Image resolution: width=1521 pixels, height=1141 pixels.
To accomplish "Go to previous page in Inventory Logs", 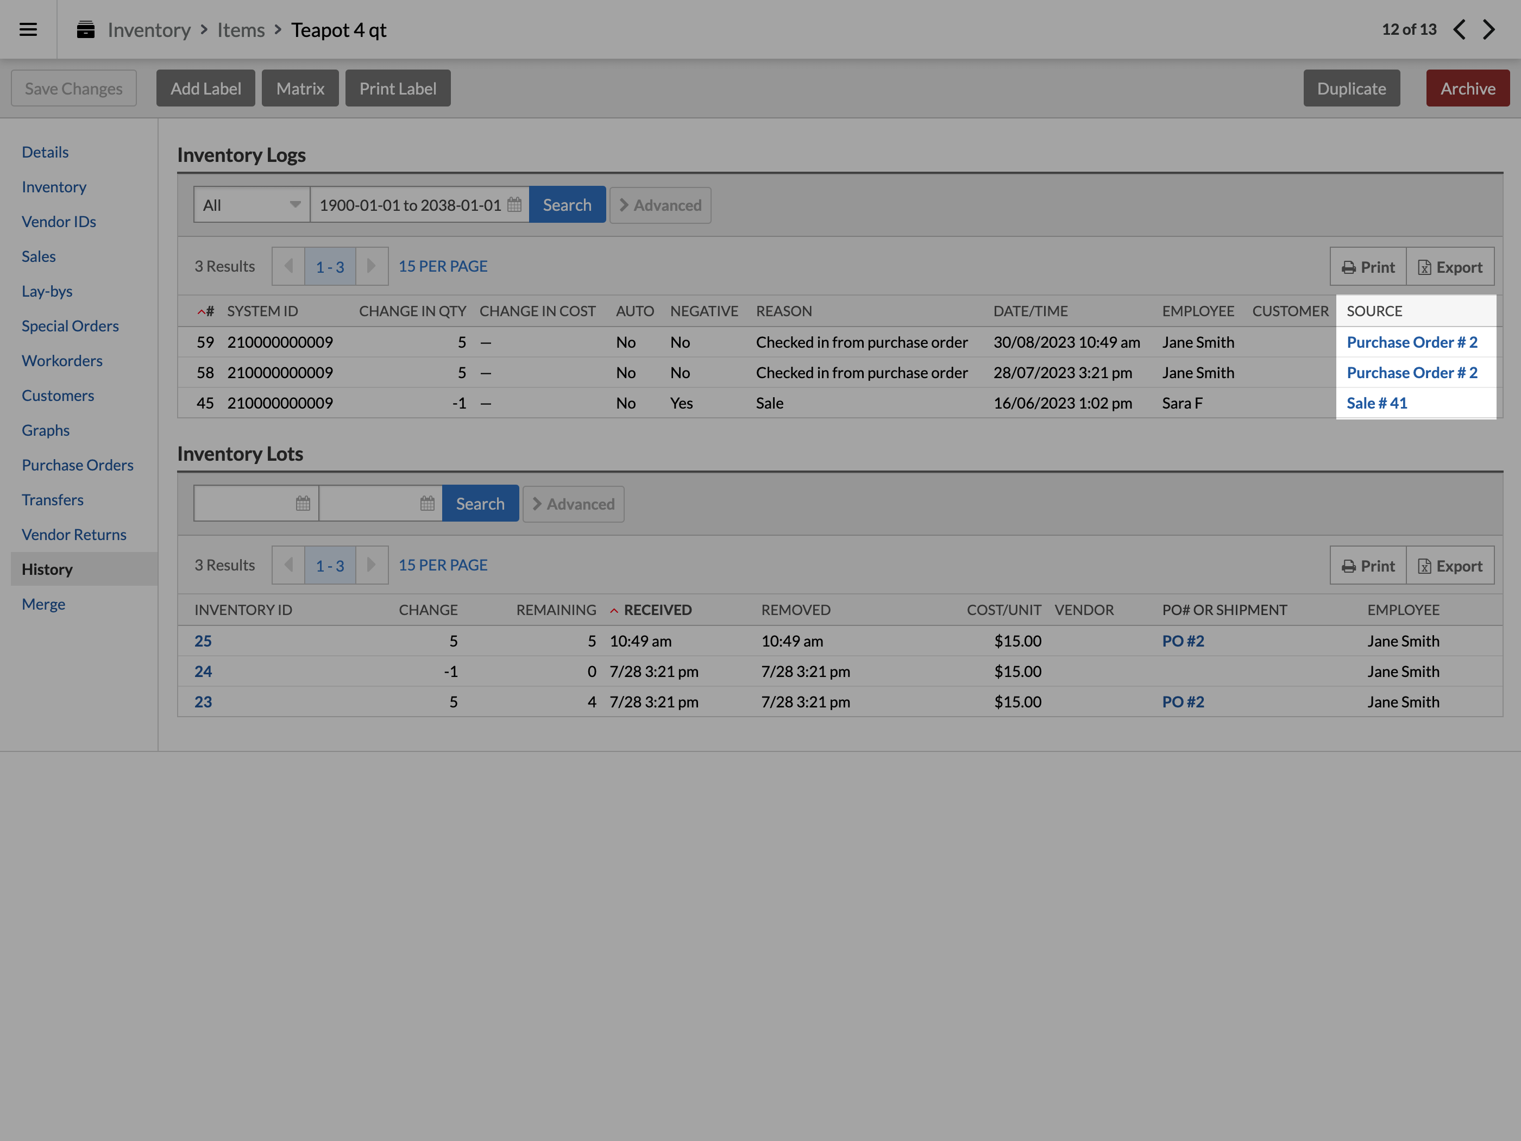I will coord(289,266).
